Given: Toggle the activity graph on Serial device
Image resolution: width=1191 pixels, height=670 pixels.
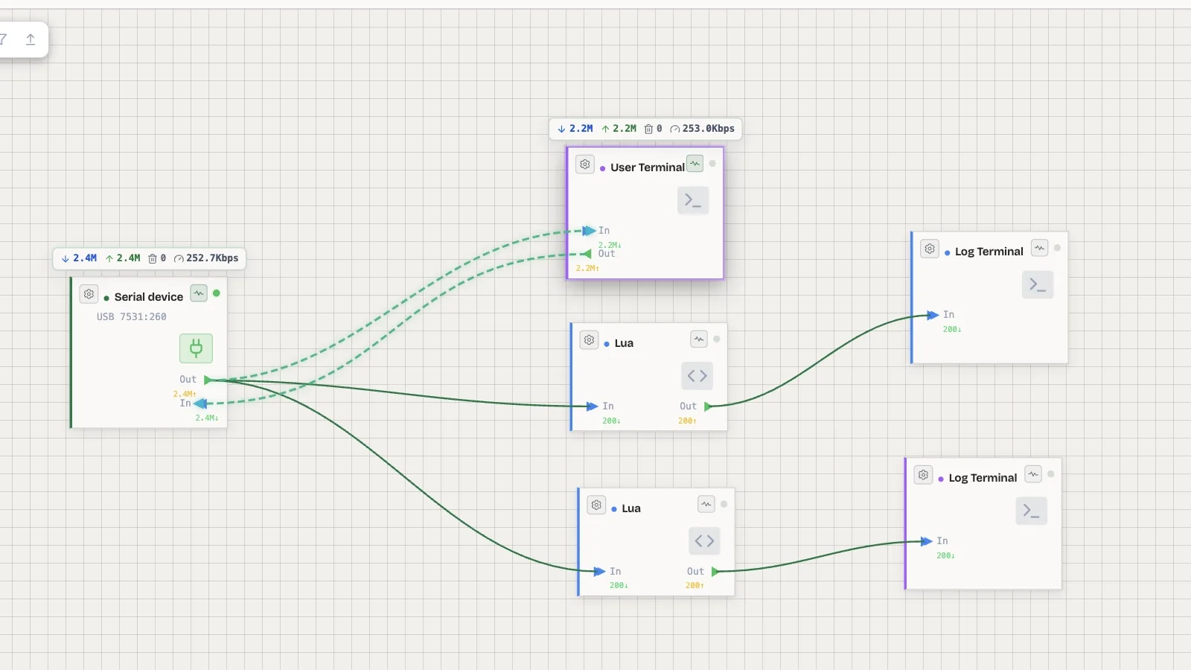Looking at the screenshot, I should coord(199,293).
